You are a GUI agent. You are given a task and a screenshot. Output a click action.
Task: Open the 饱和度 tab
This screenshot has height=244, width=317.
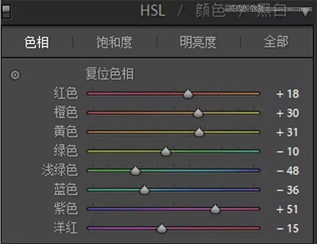click(x=114, y=42)
